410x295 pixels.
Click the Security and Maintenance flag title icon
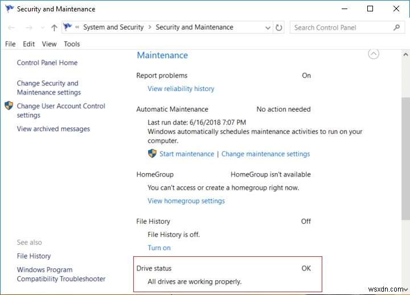coord(9,9)
